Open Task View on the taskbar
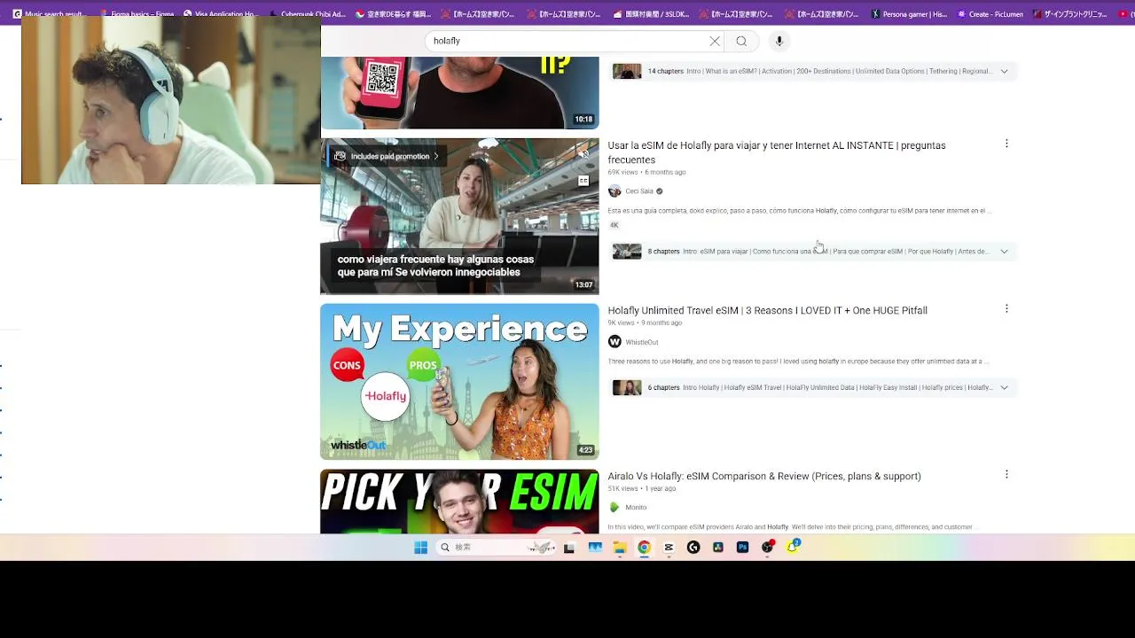The height and width of the screenshot is (638, 1135). coord(569,548)
